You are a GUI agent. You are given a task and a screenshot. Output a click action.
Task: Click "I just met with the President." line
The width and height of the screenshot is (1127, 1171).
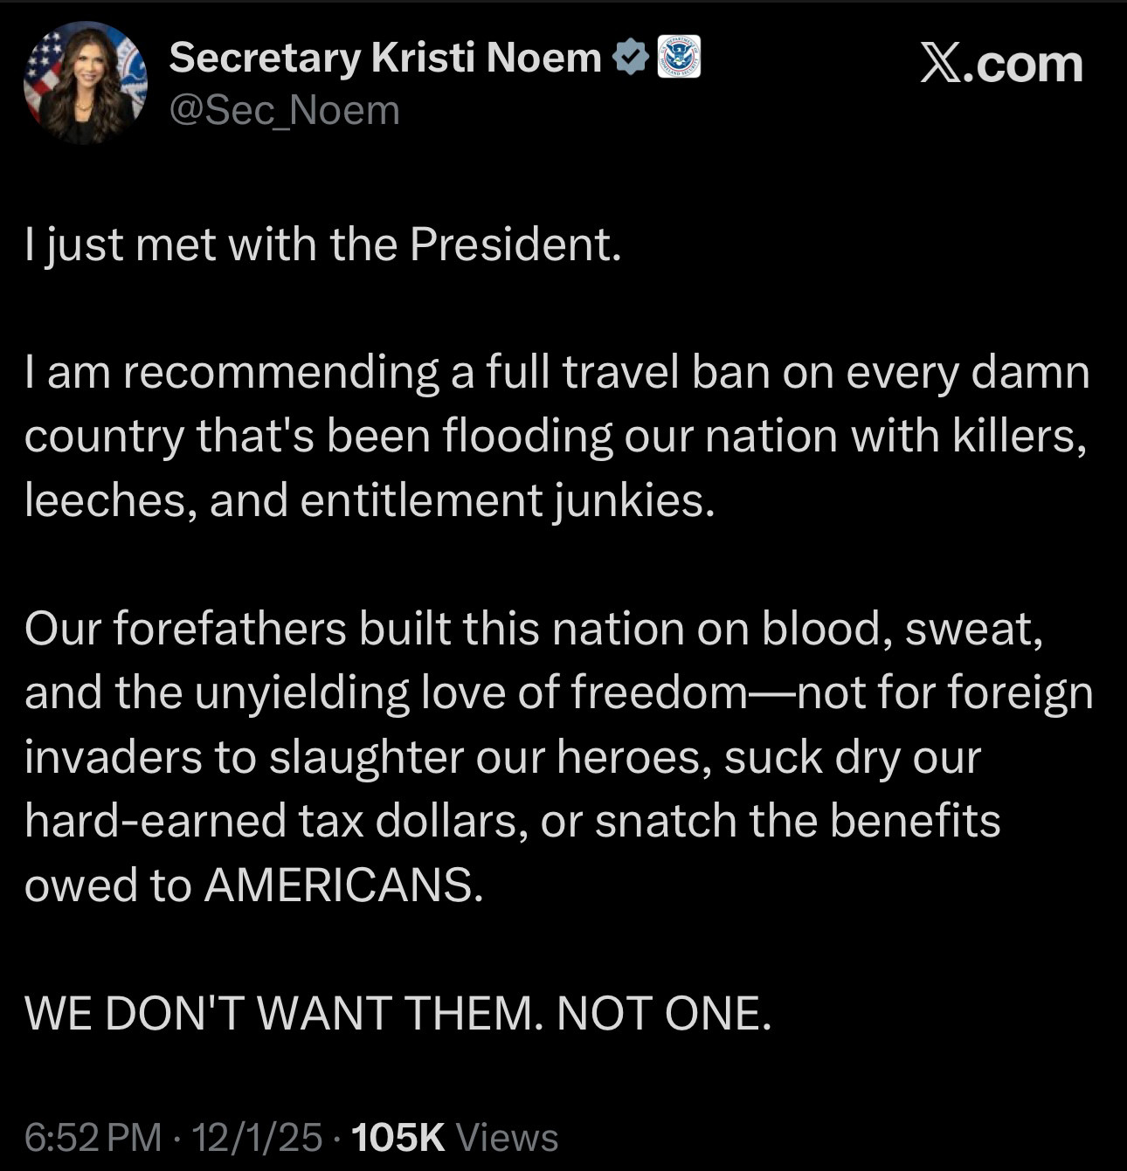pyautogui.click(x=322, y=245)
